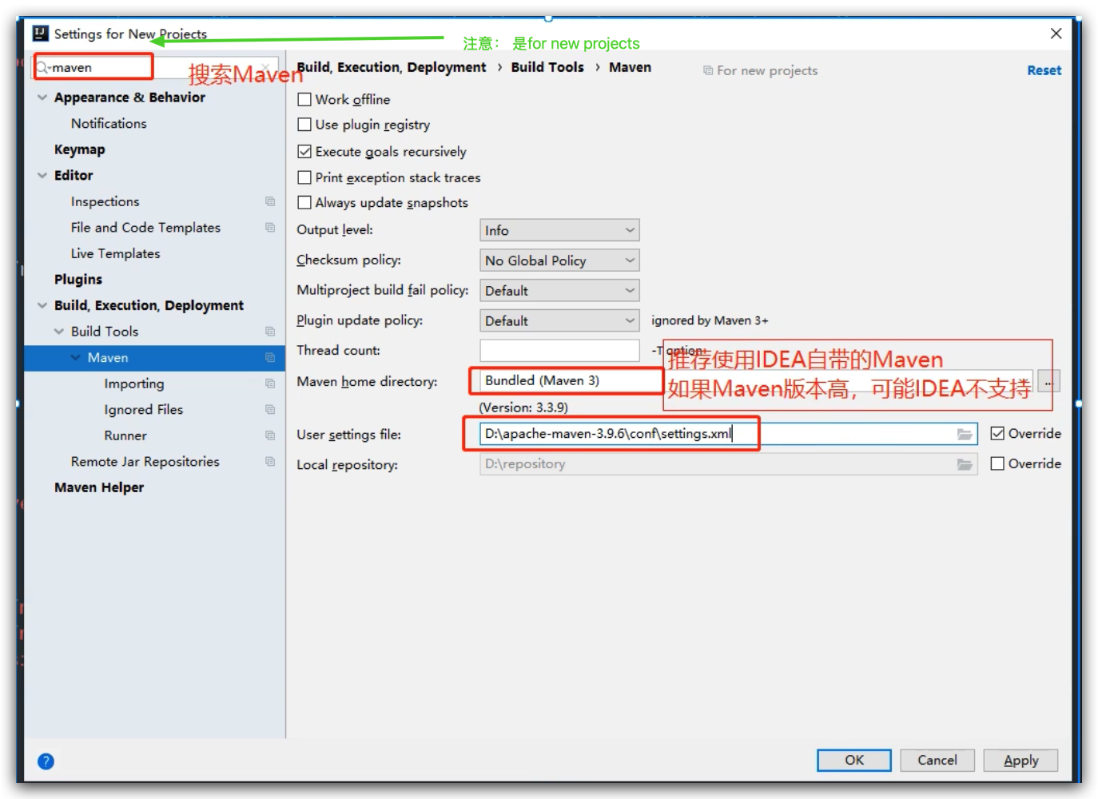1098x799 pixels.
Task: Confirm settings with the OK button
Action: (853, 760)
